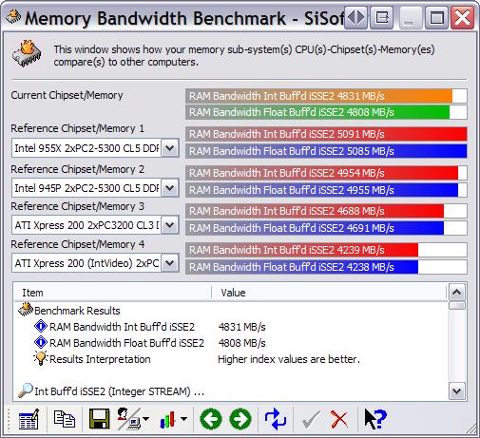Open the user/computer icon dropdown arrow
480x438 pixels.
coord(145,419)
